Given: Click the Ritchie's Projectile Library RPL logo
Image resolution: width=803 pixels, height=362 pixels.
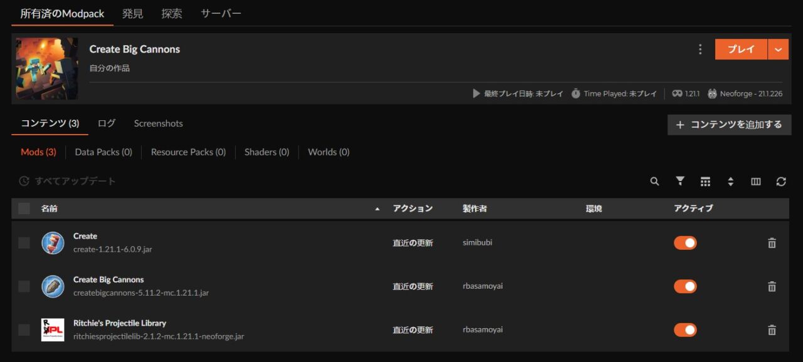Looking at the screenshot, I should click(x=53, y=329).
